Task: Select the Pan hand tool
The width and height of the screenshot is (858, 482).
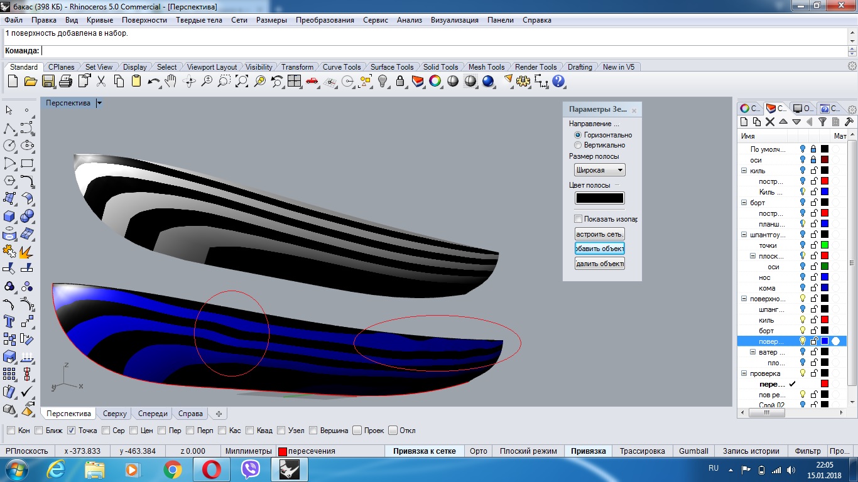Action: (171, 81)
